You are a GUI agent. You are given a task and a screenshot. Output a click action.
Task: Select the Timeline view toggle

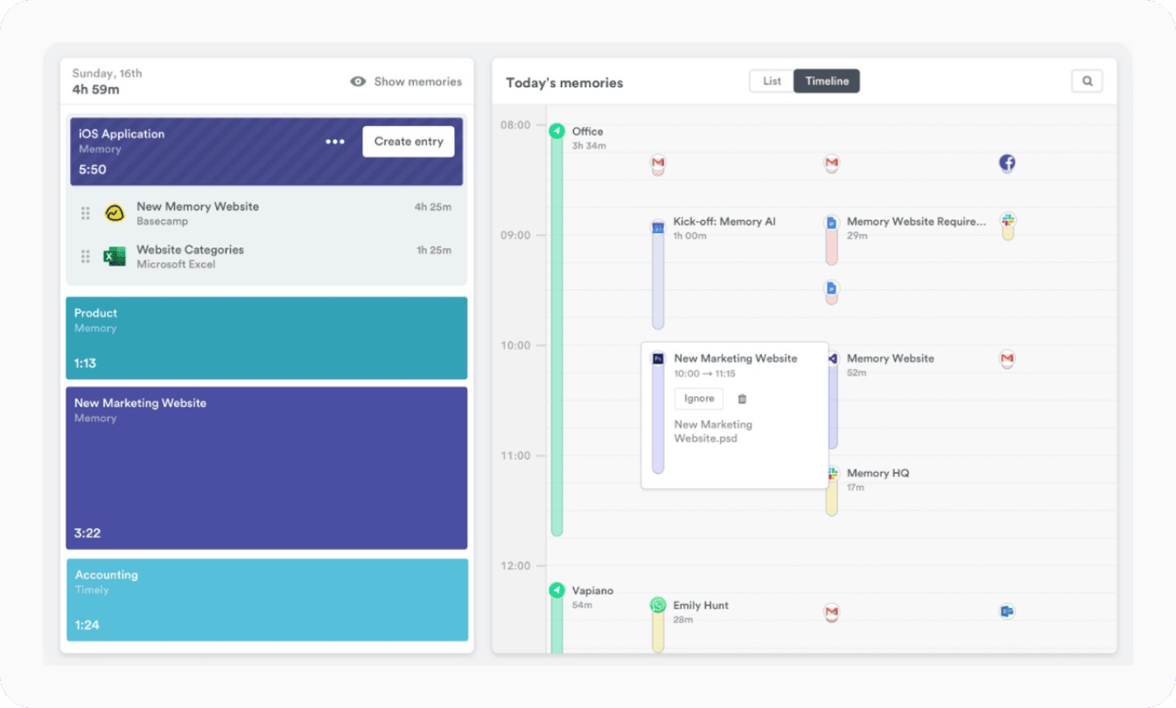click(827, 81)
